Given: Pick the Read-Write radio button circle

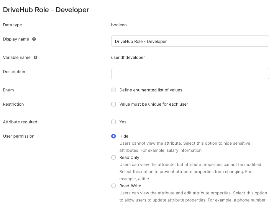Looking at the screenshot, I should 114,186.
